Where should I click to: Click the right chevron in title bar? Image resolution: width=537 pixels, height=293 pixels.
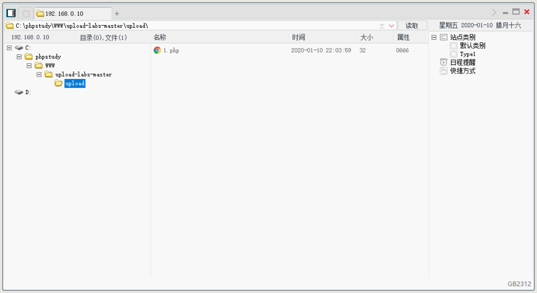494,12
